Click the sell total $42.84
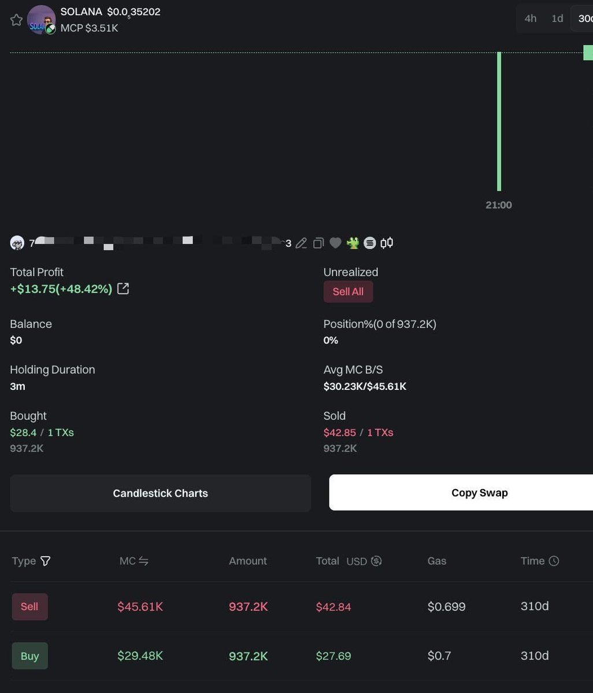 [333, 607]
